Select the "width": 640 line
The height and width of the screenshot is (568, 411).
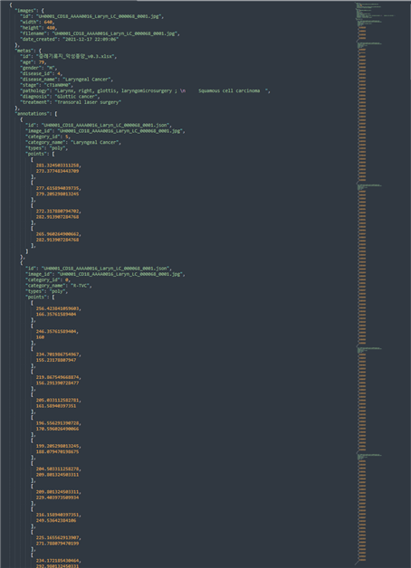click(x=37, y=22)
